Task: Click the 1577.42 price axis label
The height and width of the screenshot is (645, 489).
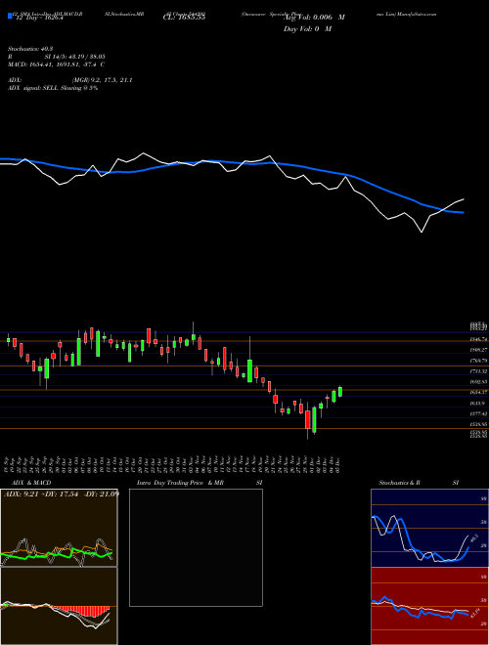Action: coord(479,414)
